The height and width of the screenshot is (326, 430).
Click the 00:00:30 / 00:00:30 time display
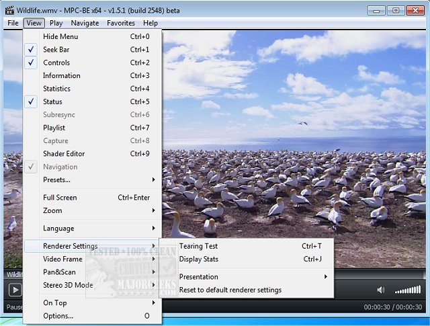[392, 307]
